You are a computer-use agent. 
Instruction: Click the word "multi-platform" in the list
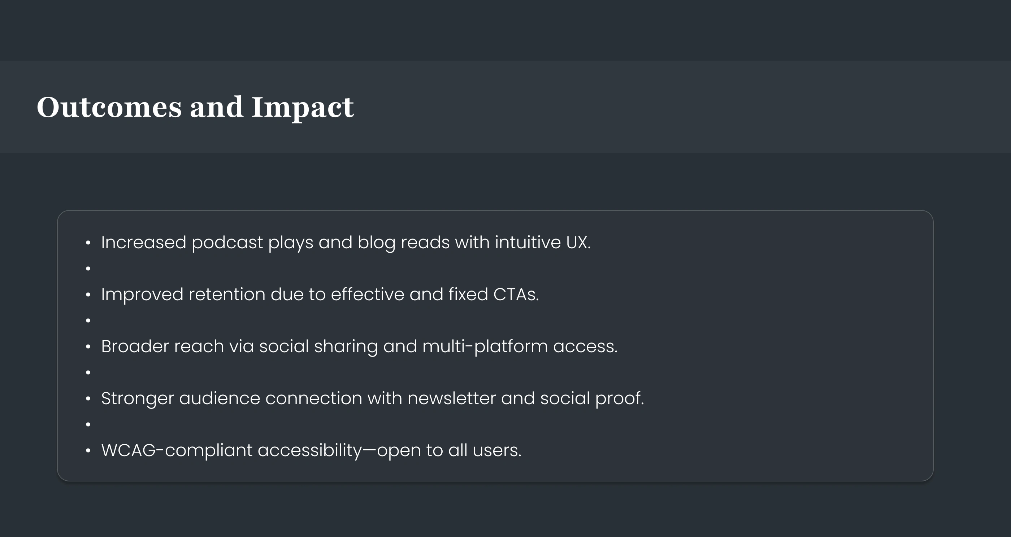485,346
